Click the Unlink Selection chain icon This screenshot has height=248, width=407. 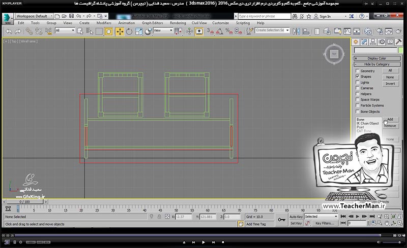[39, 31]
